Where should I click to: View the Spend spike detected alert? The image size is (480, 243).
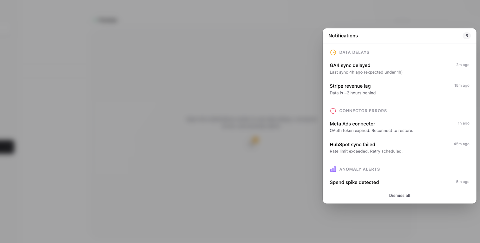click(x=354, y=182)
